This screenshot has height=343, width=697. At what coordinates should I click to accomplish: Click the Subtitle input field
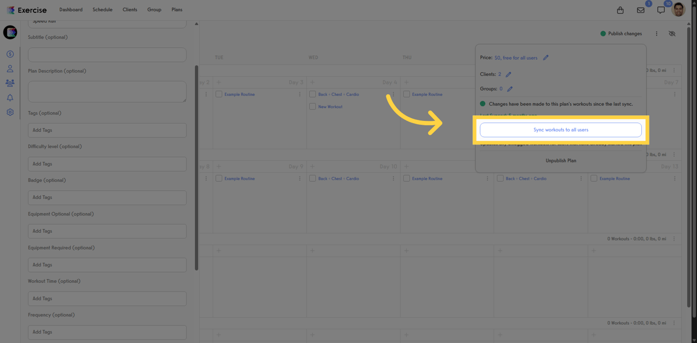[107, 55]
